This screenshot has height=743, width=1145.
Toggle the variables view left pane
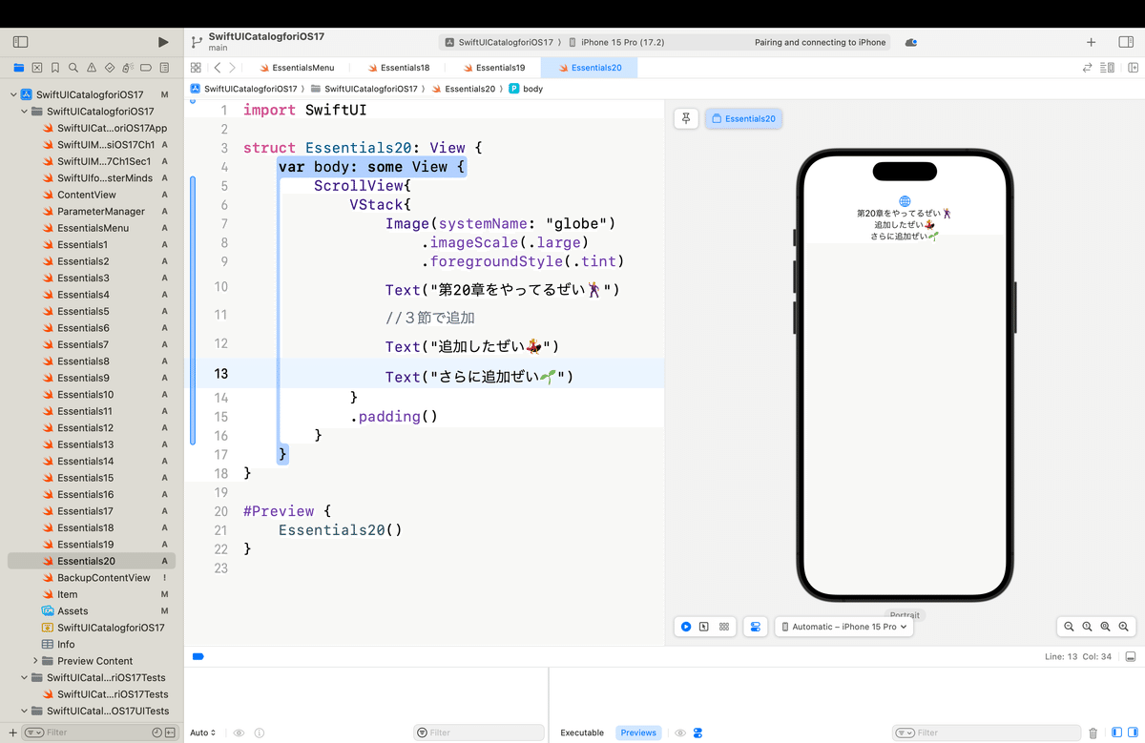[1116, 733]
